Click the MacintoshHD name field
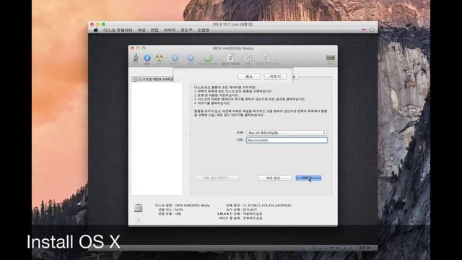462x260 pixels. point(287,140)
